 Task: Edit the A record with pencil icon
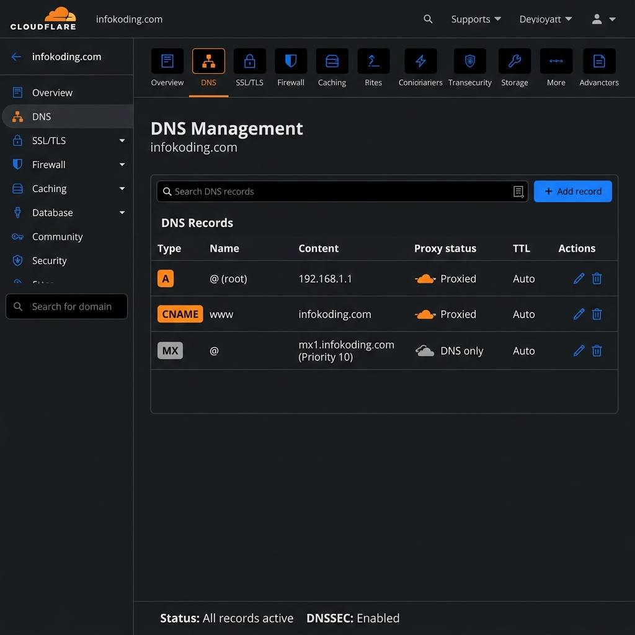(x=579, y=278)
